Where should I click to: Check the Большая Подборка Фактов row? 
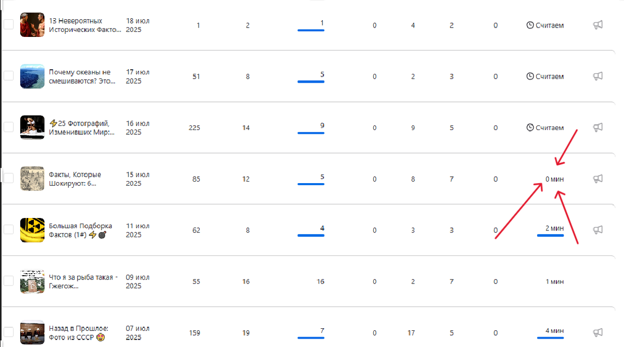(8, 229)
